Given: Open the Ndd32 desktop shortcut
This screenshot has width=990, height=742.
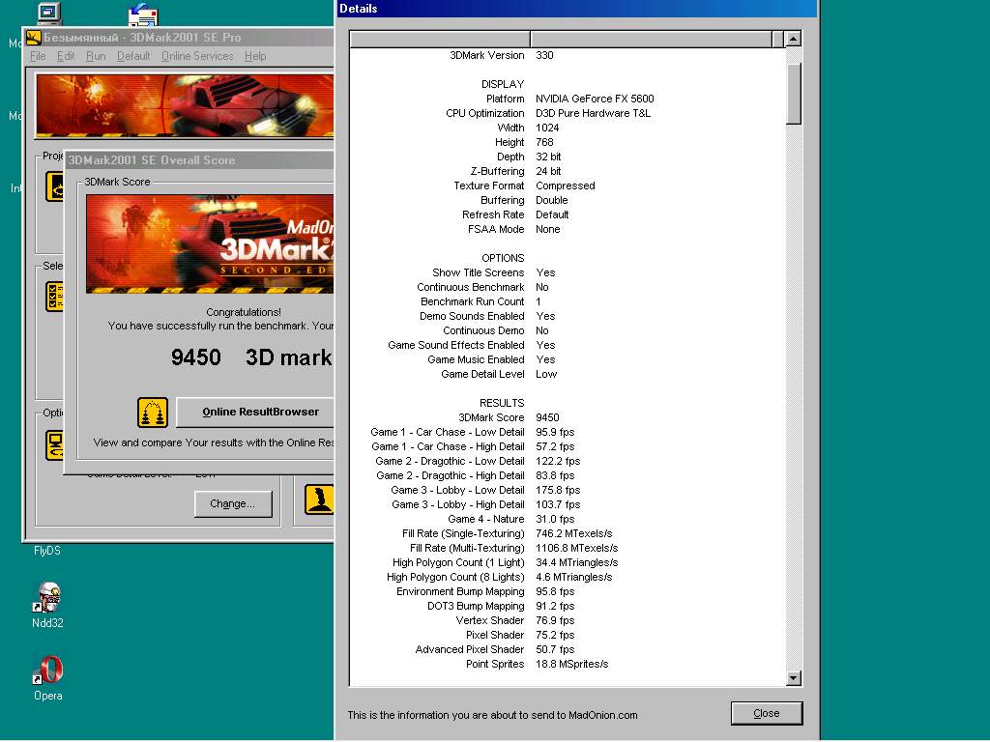Looking at the screenshot, I should (47, 599).
